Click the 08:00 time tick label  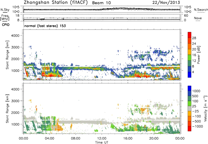(76, 139)
